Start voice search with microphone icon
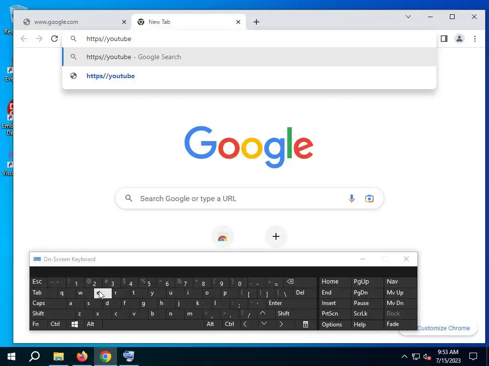The height and width of the screenshot is (366, 489). click(x=351, y=199)
